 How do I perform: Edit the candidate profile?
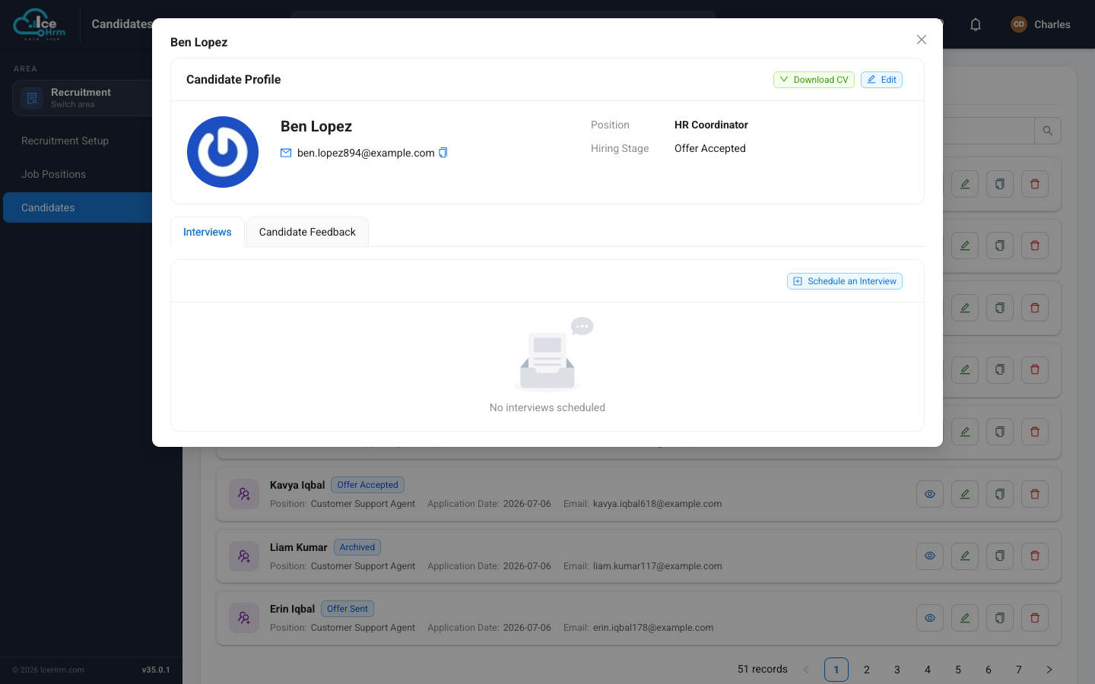coord(881,80)
